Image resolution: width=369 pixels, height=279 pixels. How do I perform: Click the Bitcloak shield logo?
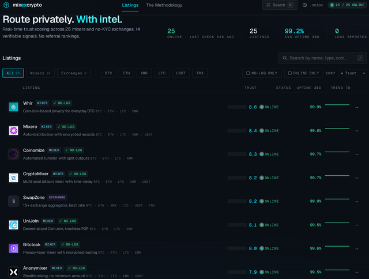coord(14,248)
